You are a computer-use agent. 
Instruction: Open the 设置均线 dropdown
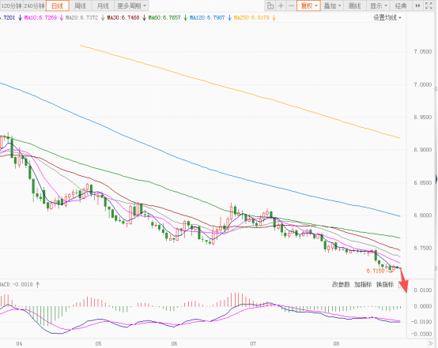(x=387, y=18)
